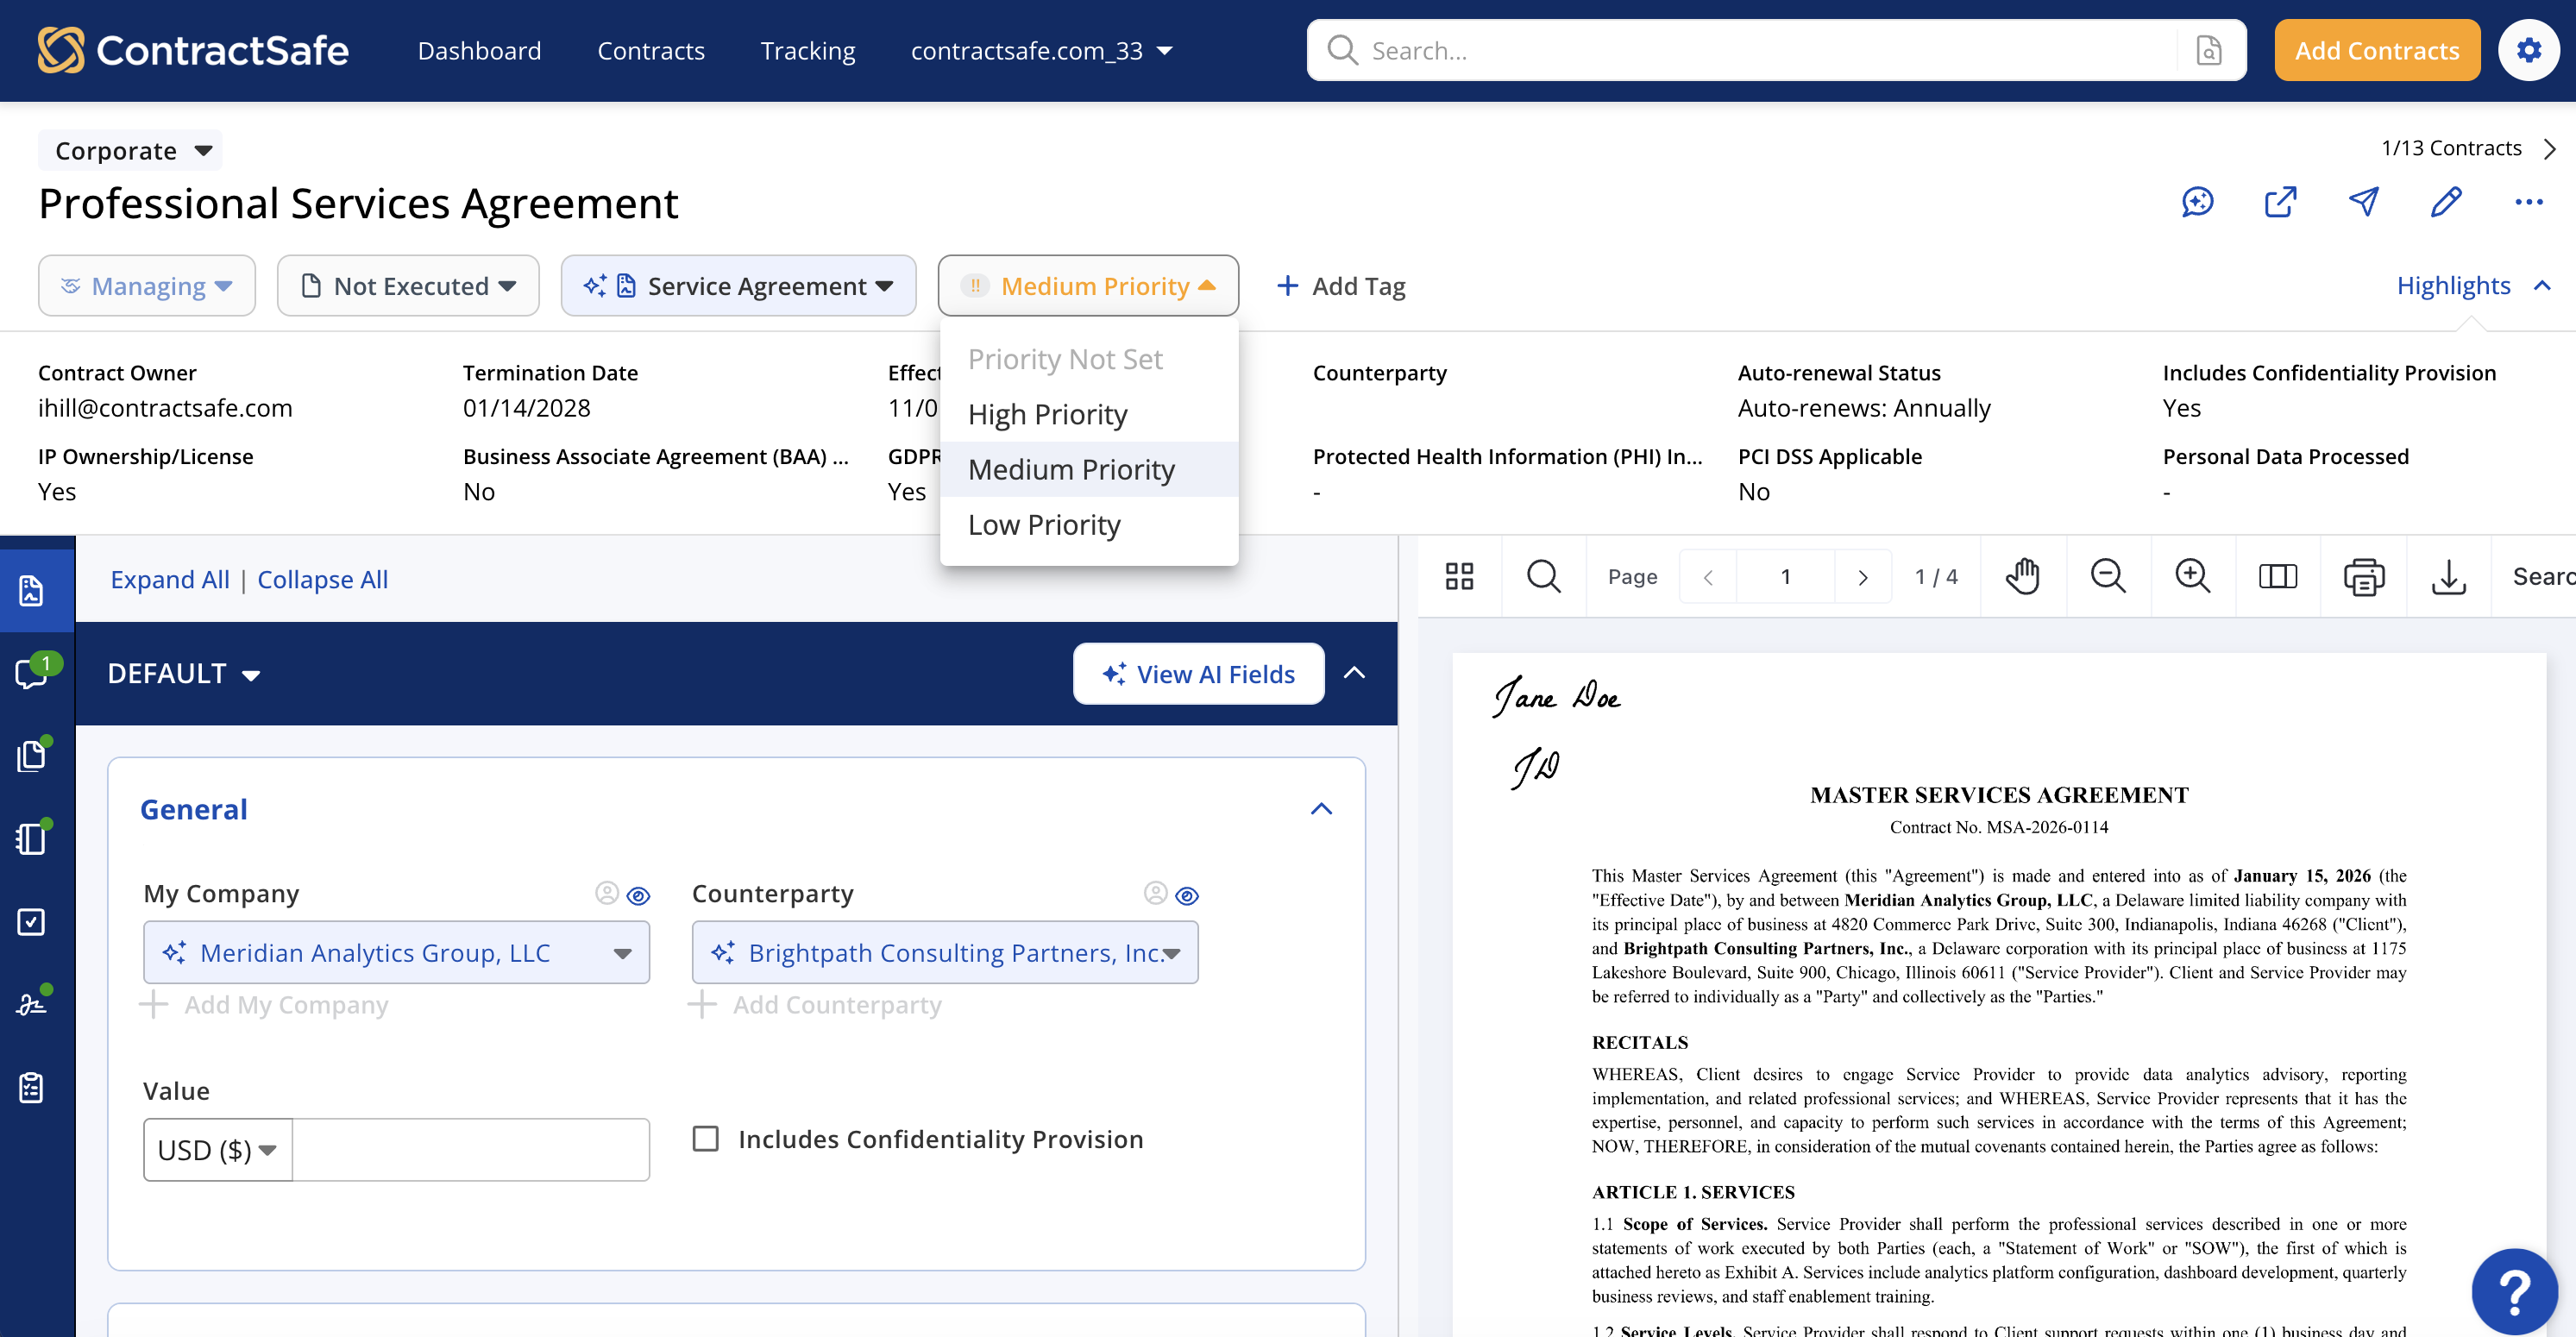Go to next page in viewer
This screenshot has width=2576, height=1337.
point(1862,577)
